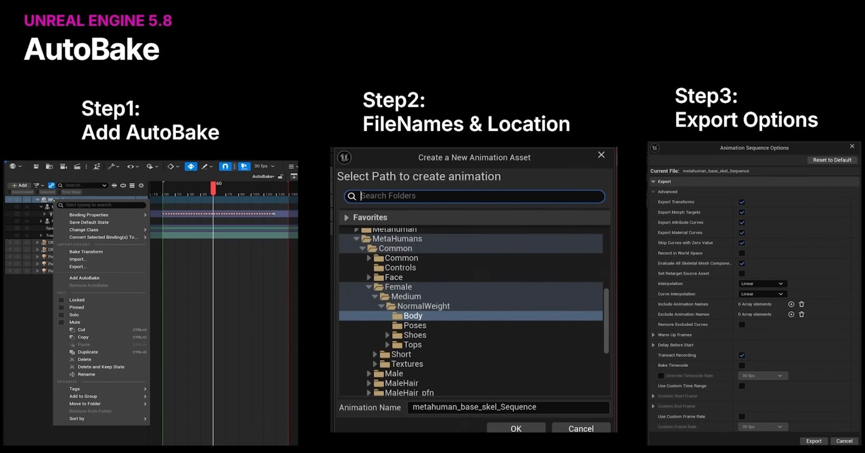Open the wrench actions menu
Viewport: 865px width, 453px height.
pos(114,166)
